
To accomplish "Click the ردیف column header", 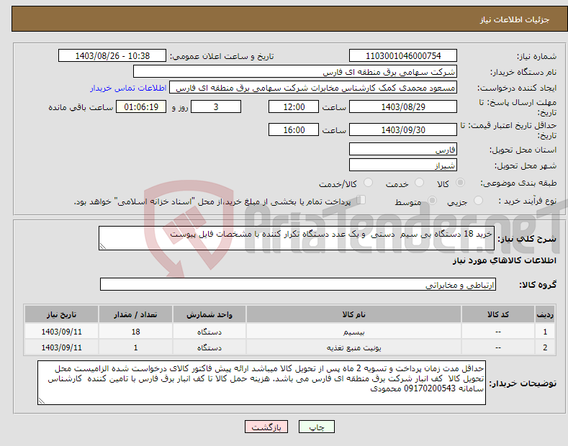I will coord(545,314).
